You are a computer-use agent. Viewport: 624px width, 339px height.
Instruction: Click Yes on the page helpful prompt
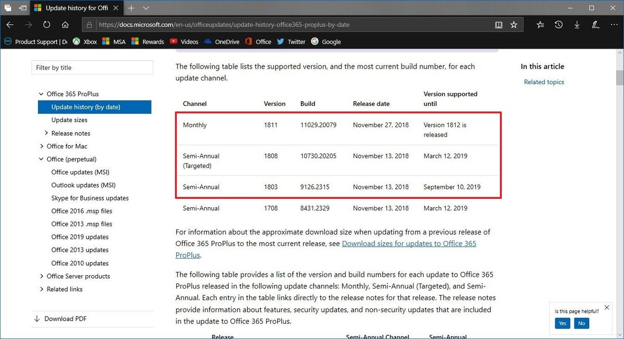562,323
